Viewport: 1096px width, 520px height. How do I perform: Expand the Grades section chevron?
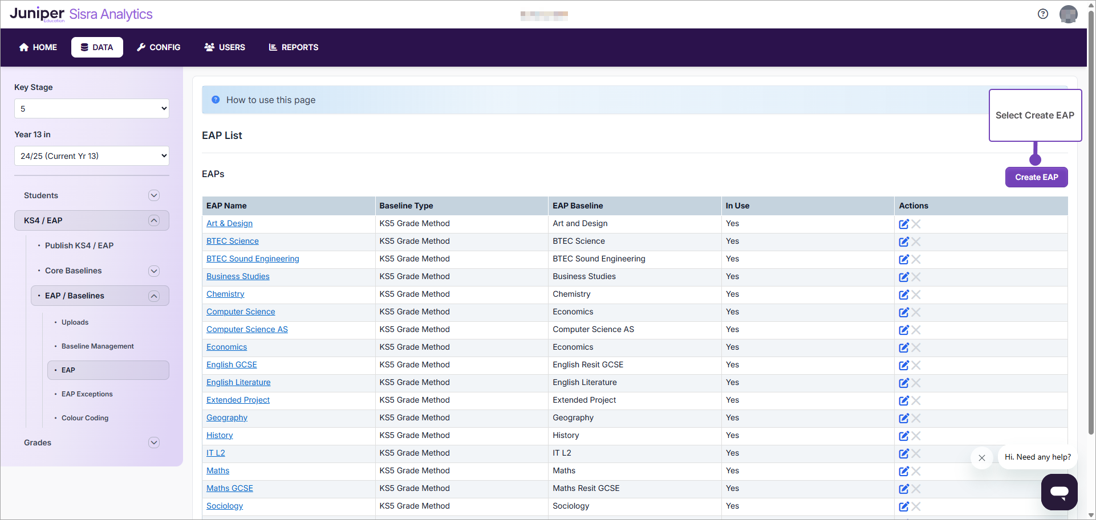coord(153,443)
